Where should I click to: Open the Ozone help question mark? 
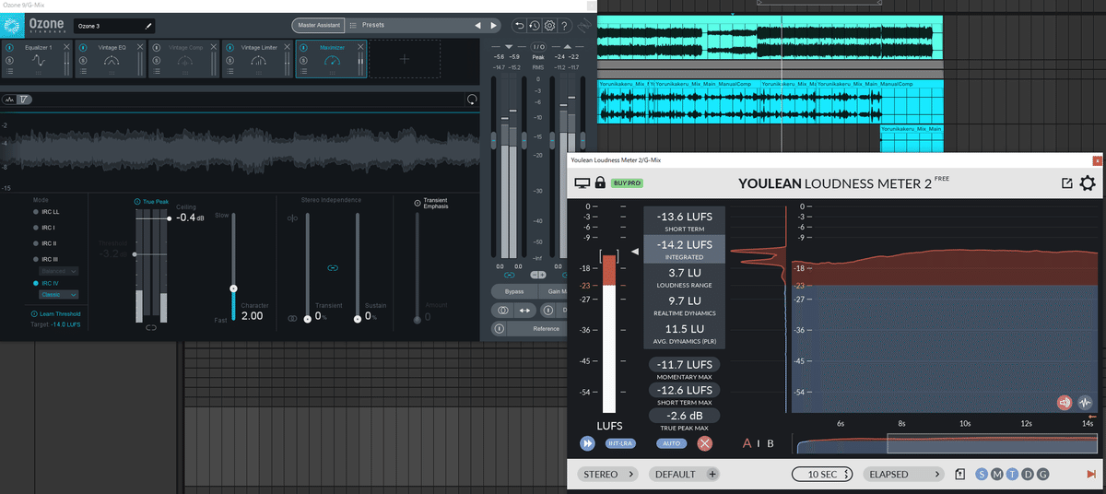(x=564, y=26)
